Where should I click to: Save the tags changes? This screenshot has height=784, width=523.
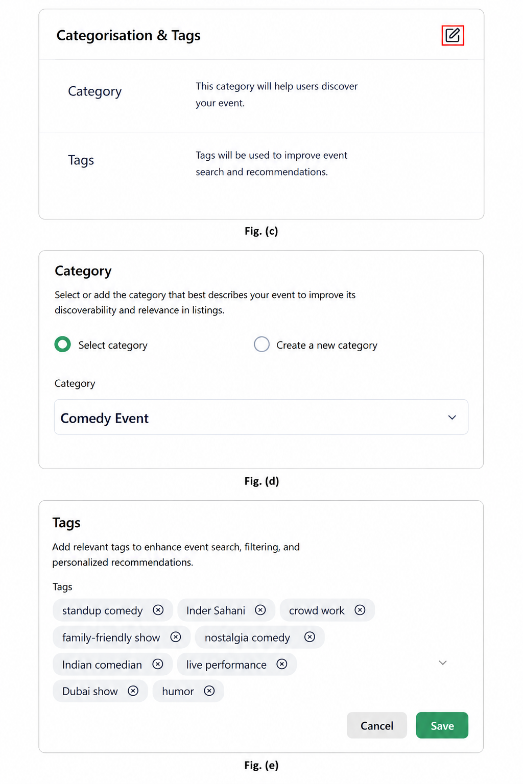click(x=442, y=725)
